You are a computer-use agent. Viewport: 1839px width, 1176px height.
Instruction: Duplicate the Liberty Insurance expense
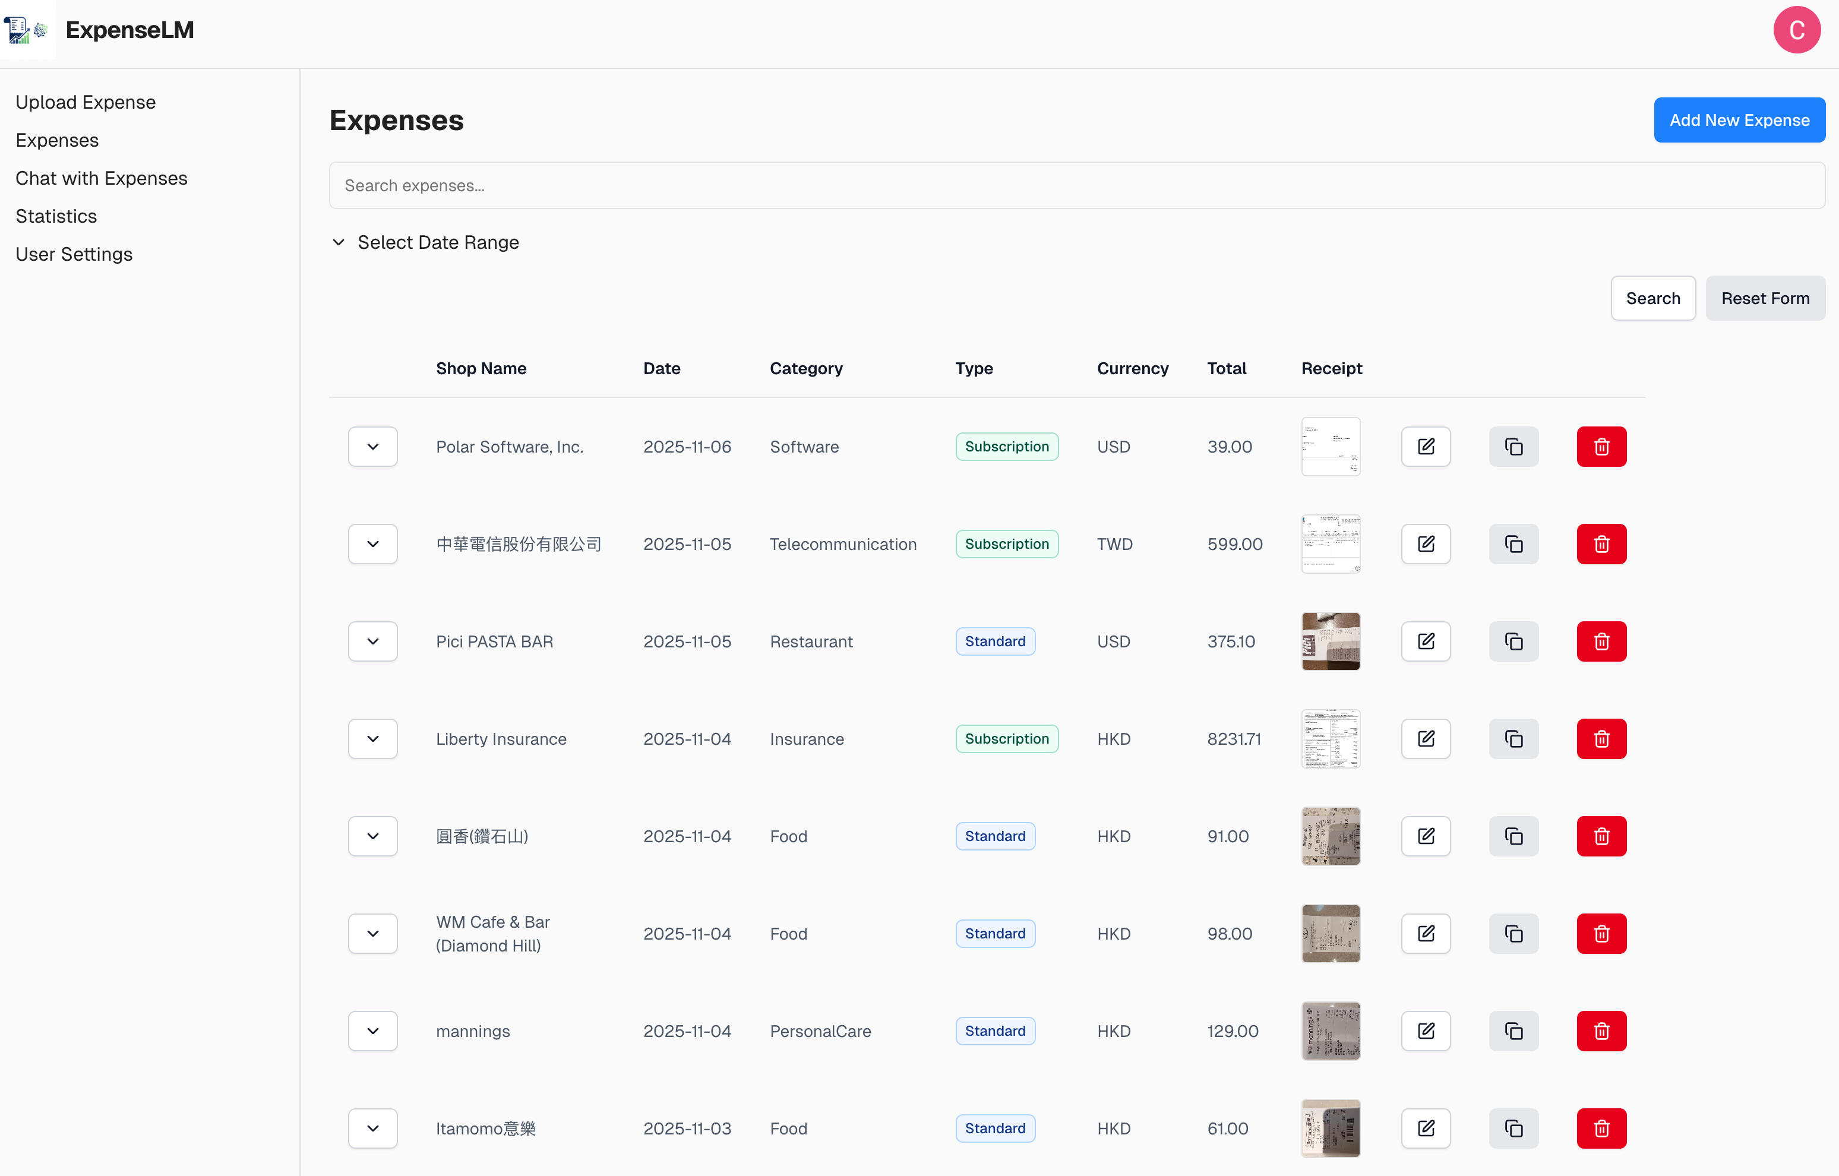(x=1513, y=738)
